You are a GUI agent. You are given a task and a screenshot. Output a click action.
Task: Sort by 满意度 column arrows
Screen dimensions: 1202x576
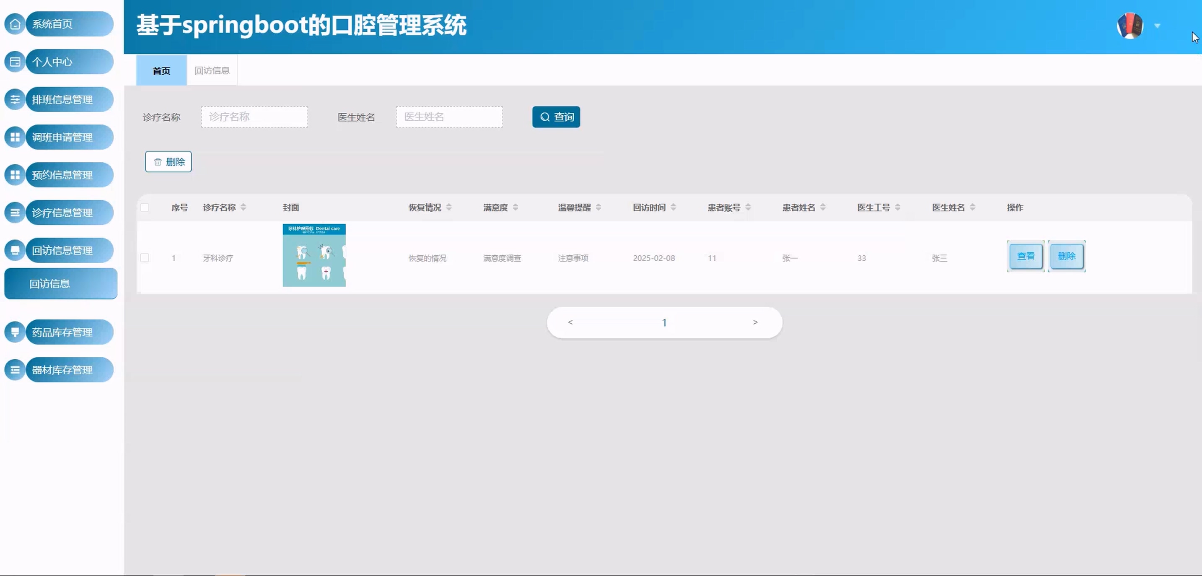coord(515,207)
